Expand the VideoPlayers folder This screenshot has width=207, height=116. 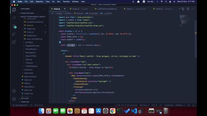31,66
